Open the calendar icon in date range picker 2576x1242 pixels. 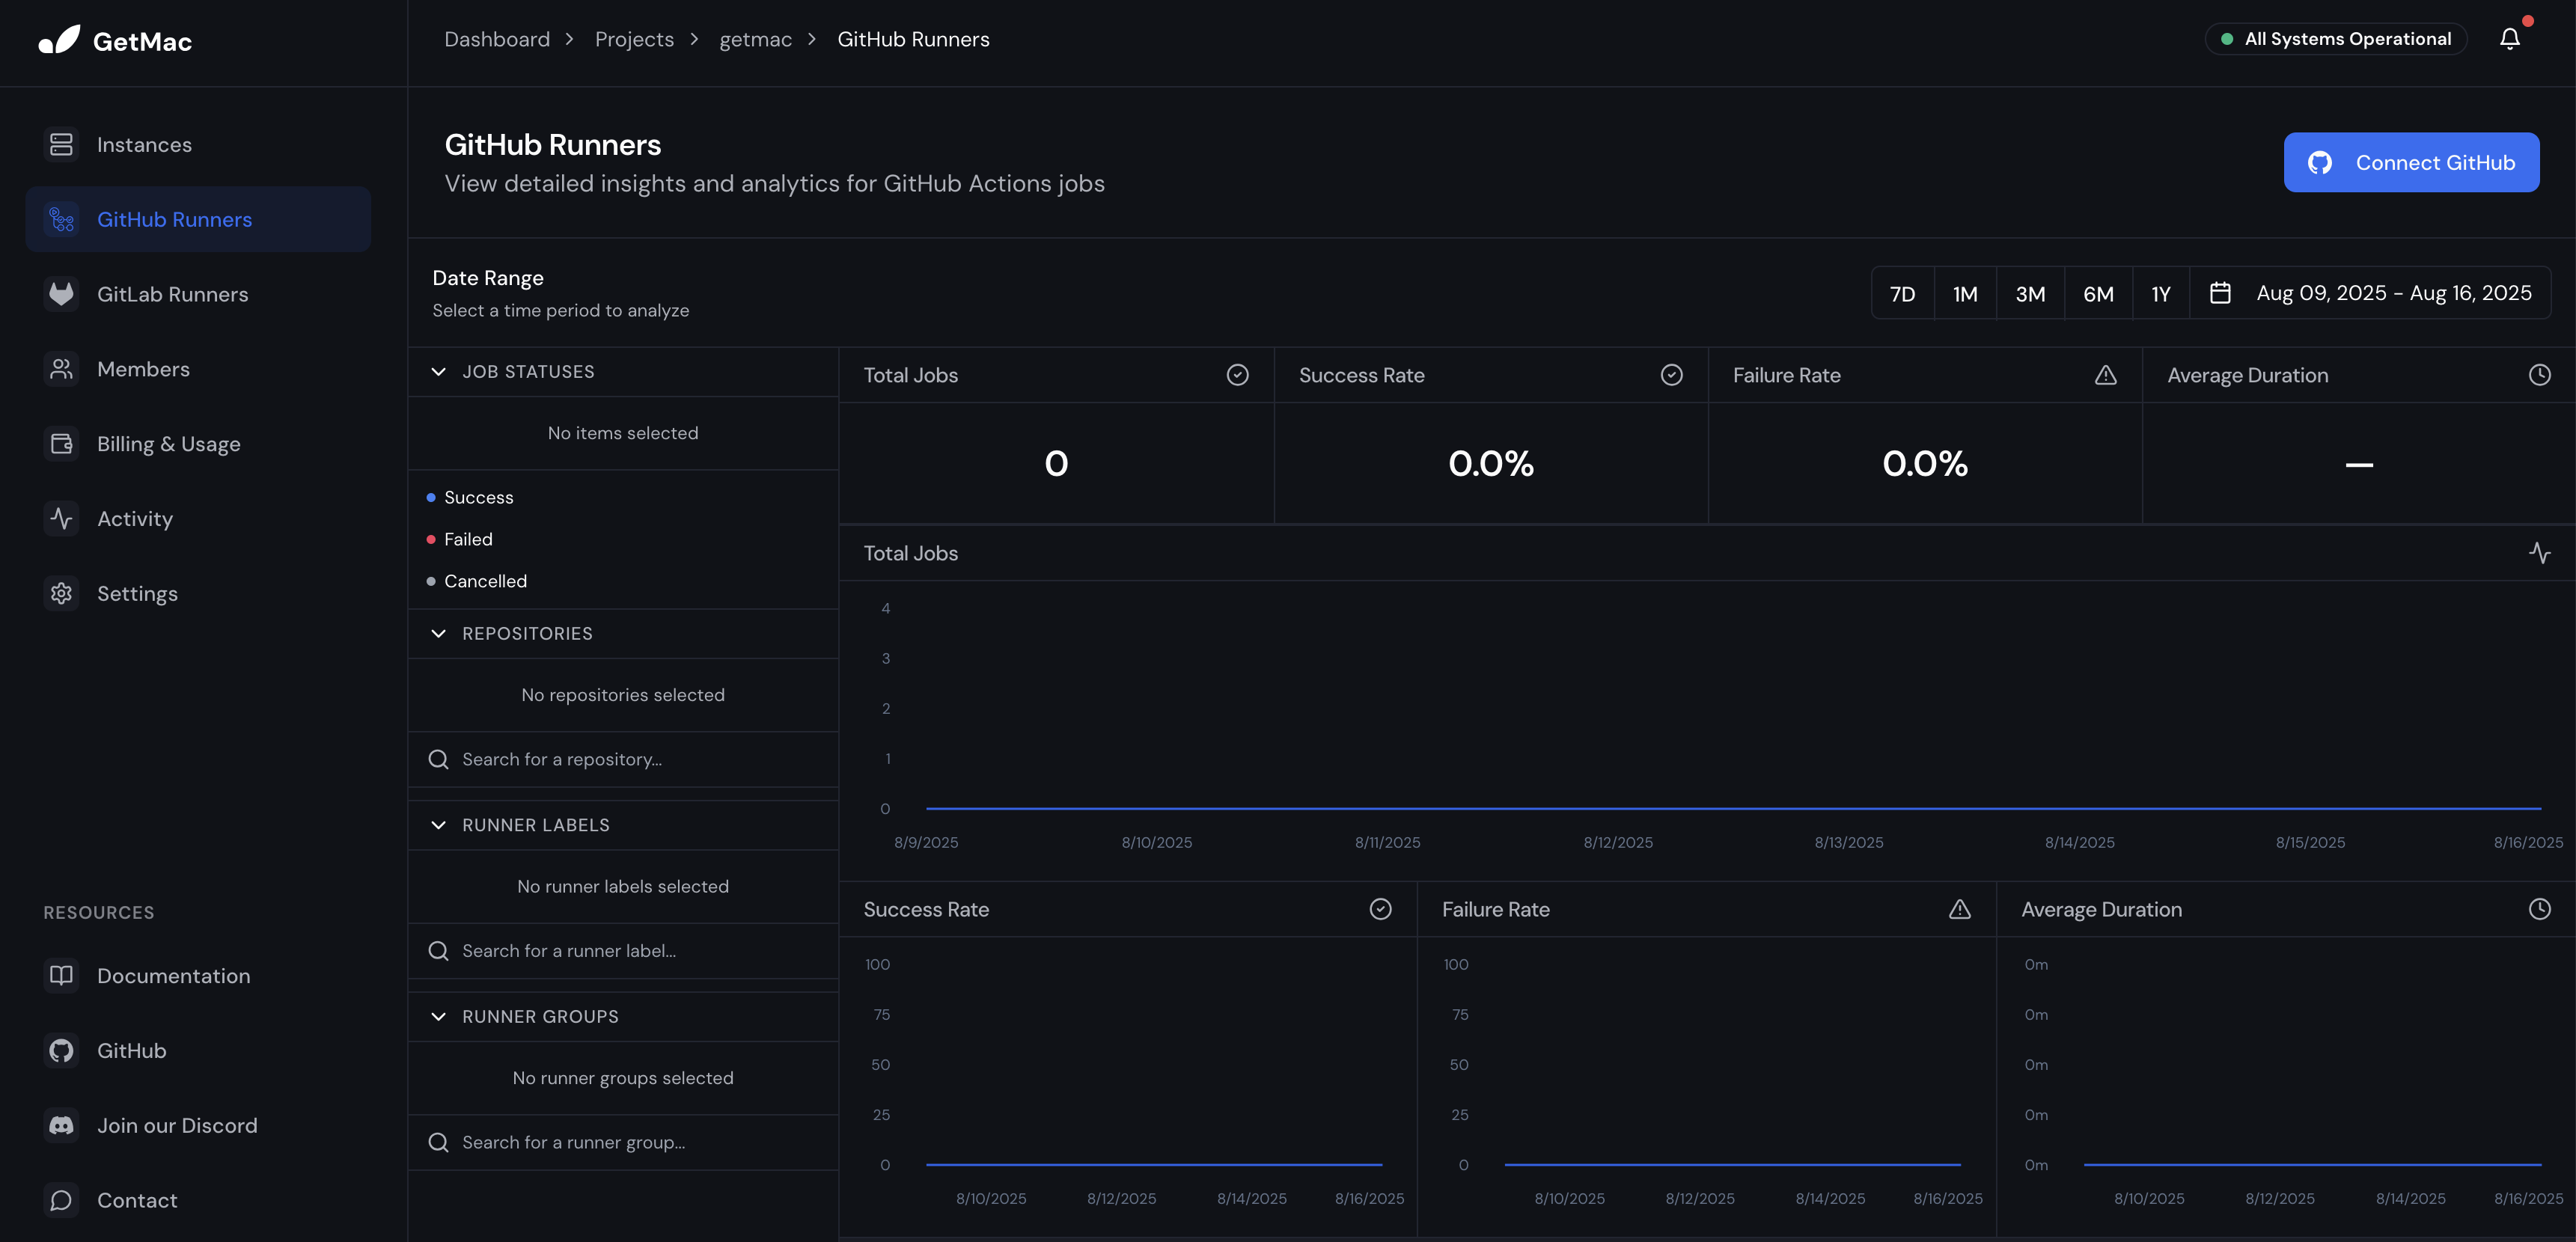coord(2220,292)
